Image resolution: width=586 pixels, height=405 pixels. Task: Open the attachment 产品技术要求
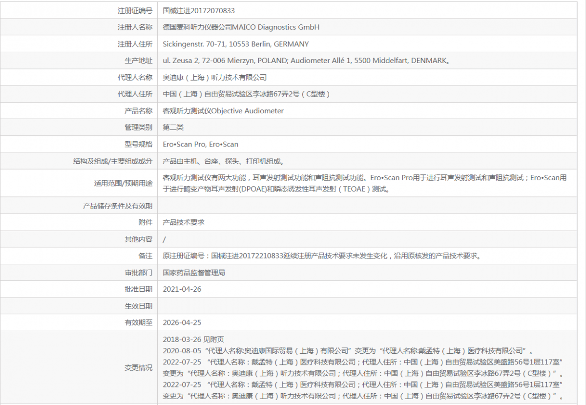(184, 222)
